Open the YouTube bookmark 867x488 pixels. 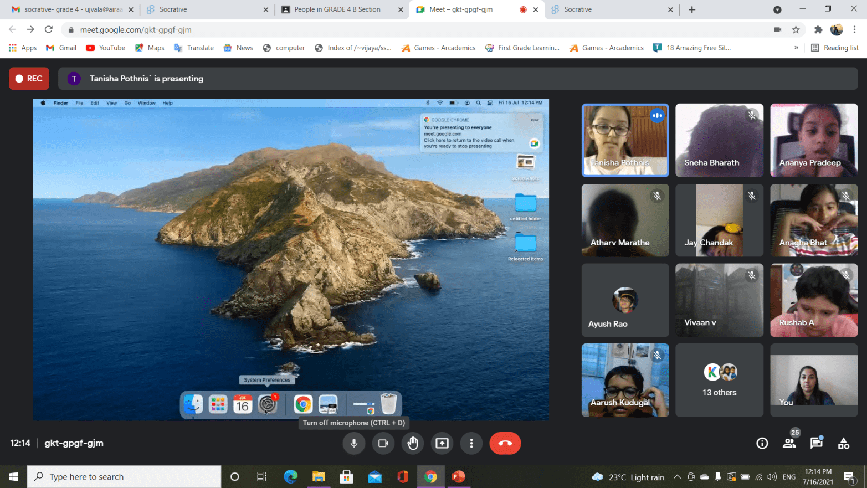pyautogui.click(x=106, y=48)
